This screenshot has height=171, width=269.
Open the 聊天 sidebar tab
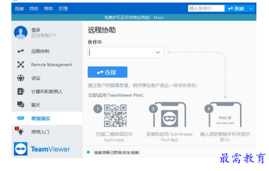tap(47, 105)
